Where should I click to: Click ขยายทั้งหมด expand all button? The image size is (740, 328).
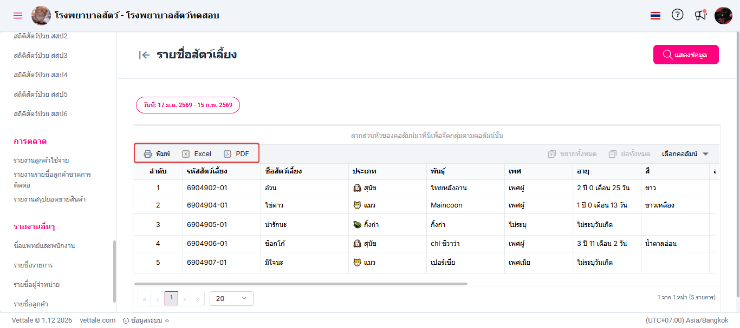coord(572,154)
